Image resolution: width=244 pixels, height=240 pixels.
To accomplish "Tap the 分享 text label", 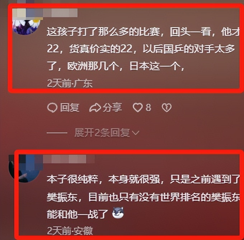I will click(x=113, y=108).
